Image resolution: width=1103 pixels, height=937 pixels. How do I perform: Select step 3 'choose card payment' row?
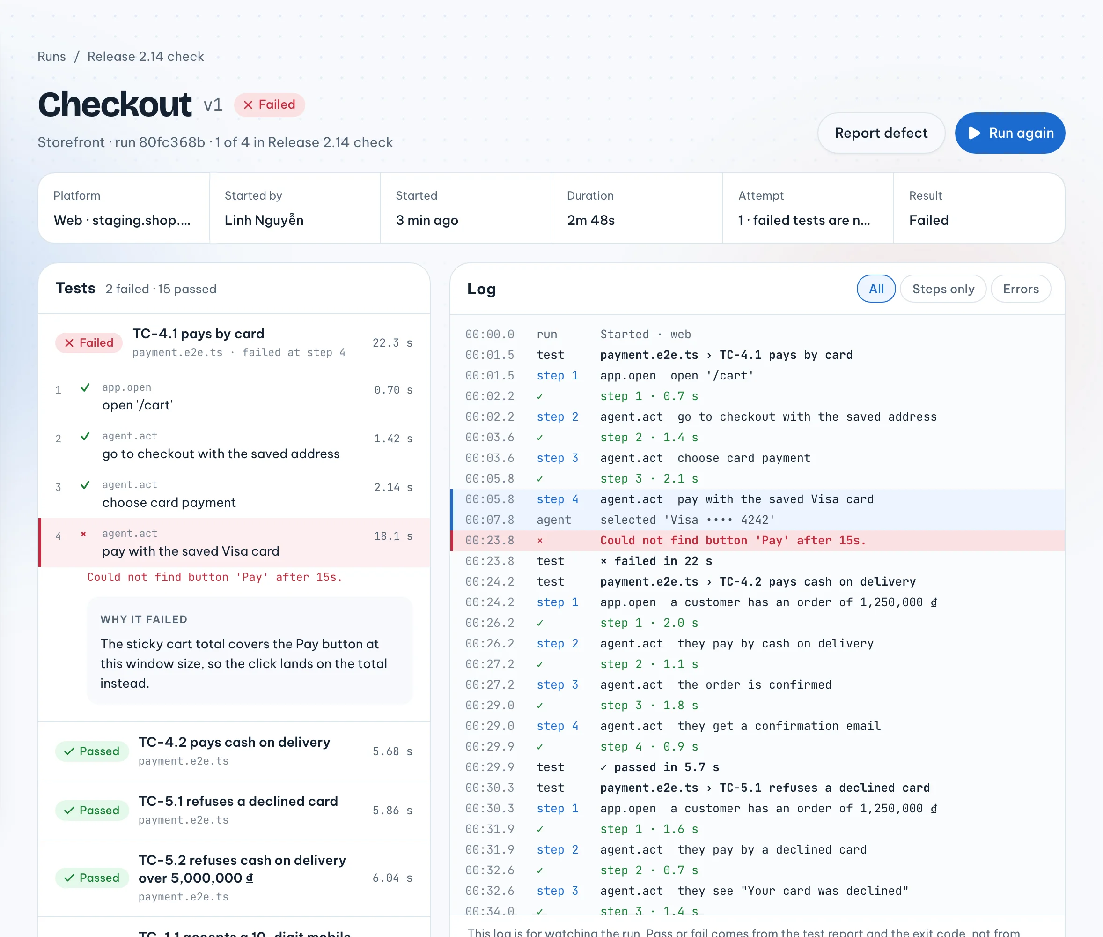coord(234,494)
